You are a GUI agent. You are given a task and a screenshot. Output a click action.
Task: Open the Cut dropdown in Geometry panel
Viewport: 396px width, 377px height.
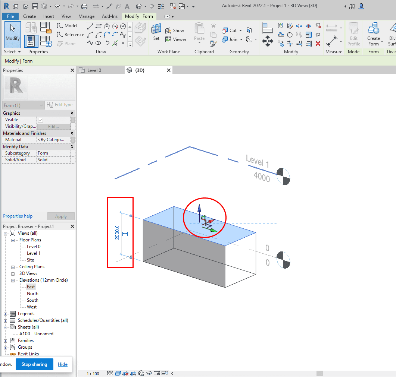point(240,31)
